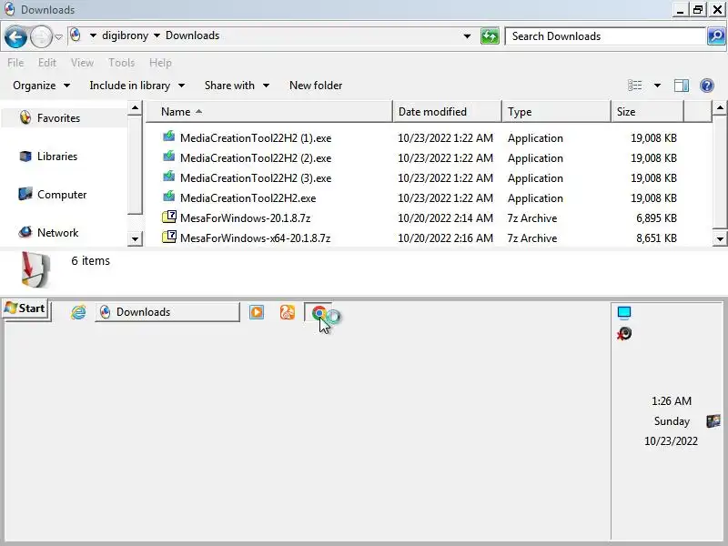Click the Libraries icon in sidebar
Image resolution: width=728 pixels, height=546 pixels.
click(25, 156)
